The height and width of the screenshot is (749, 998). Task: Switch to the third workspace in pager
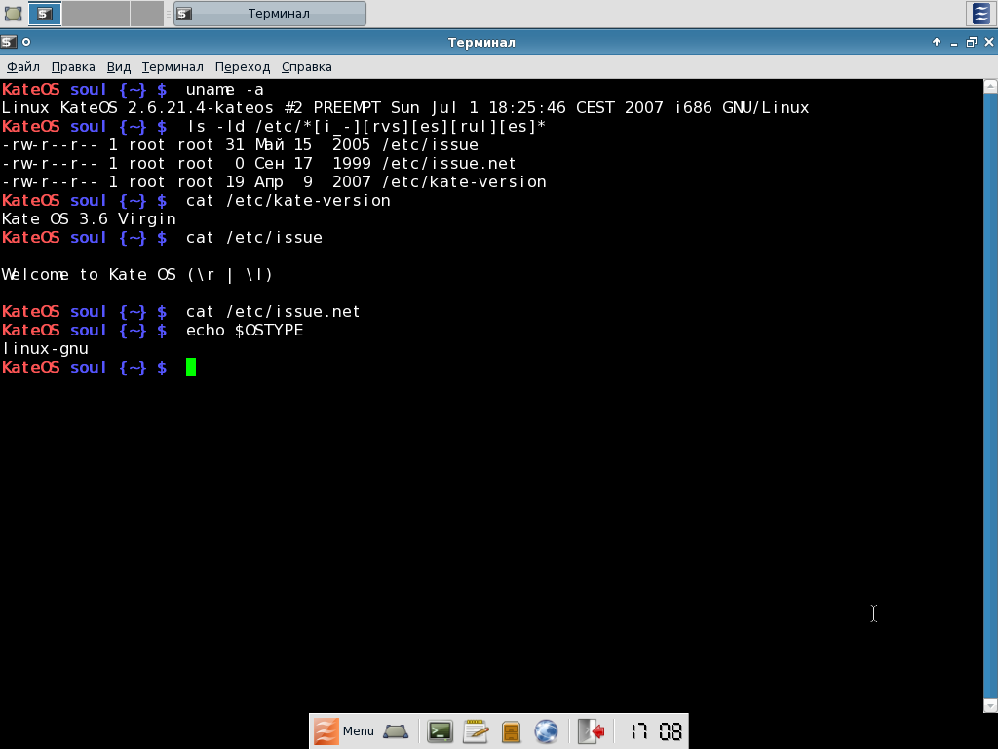click(x=113, y=14)
